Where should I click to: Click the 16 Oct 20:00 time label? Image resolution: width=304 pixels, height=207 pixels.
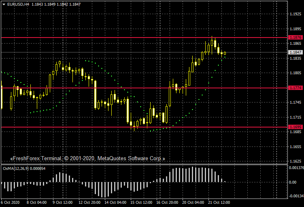(x=167, y=203)
